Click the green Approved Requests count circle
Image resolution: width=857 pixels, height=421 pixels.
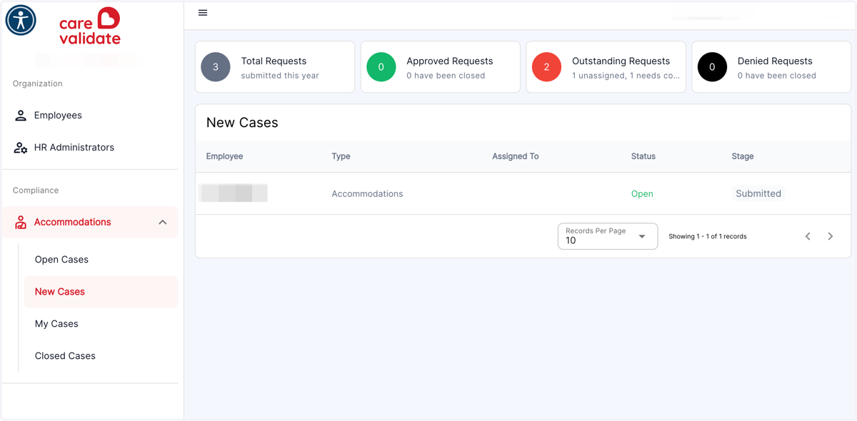coord(381,67)
